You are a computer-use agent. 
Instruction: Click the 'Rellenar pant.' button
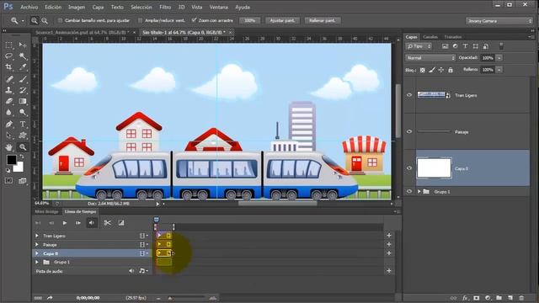point(322,20)
